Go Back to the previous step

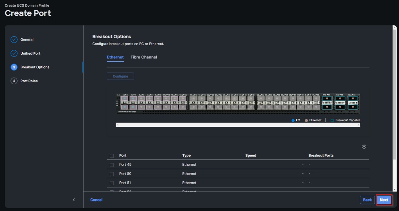click(367, 200)
